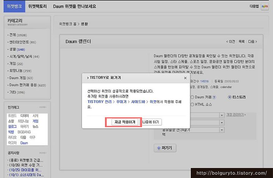Viewport: 273px width, 178px height.
Task: Click the 퍼가기 button
Action: 165,148
